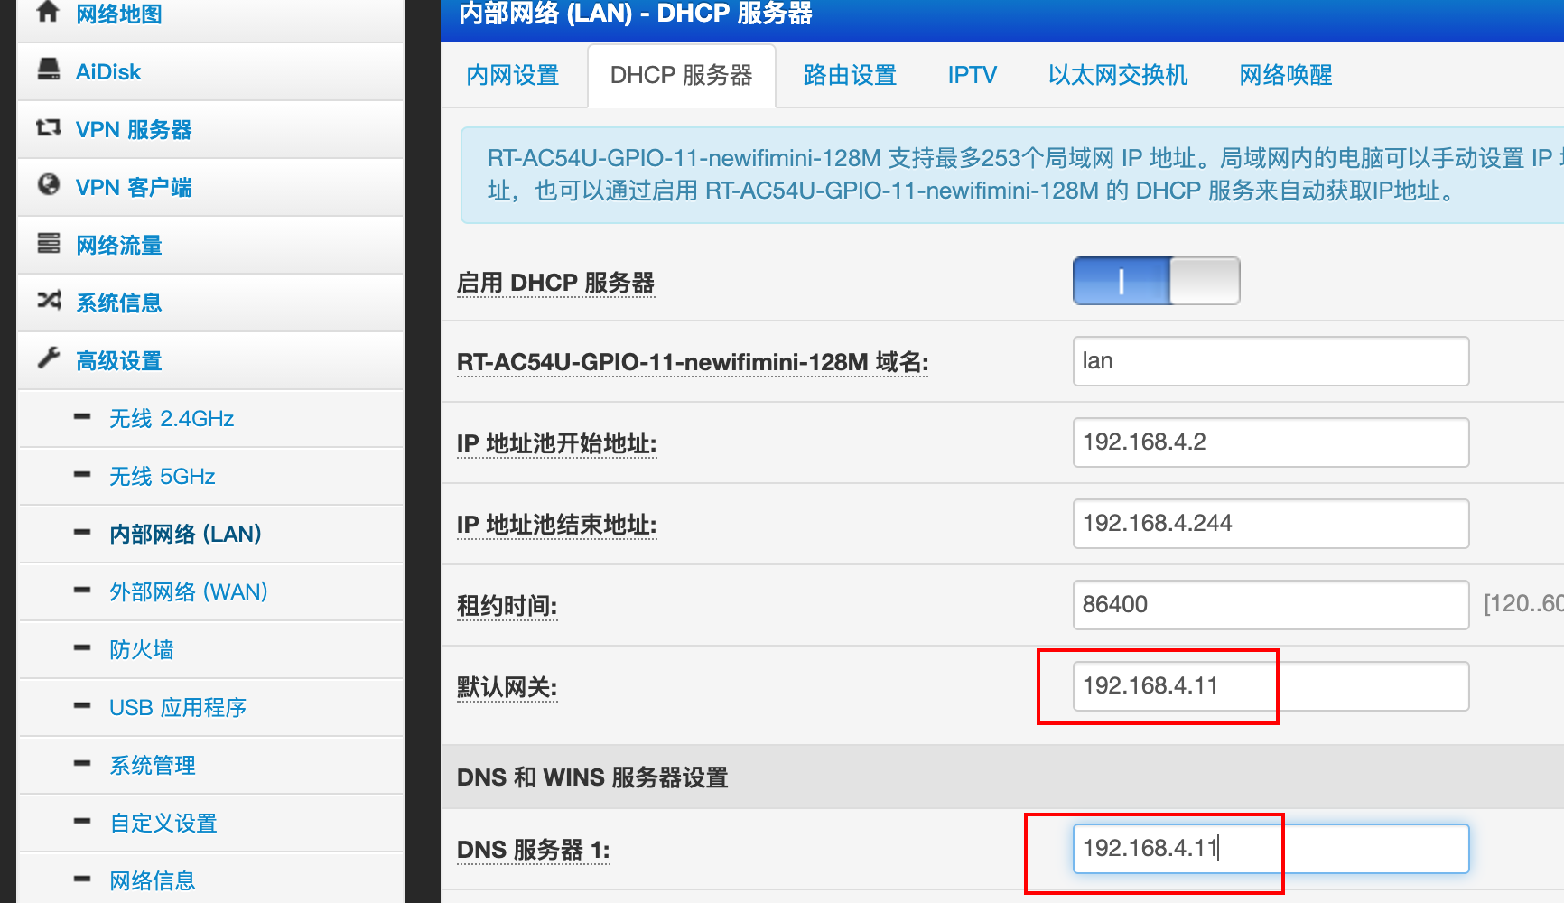Select the IPTV tab

click(x=972, y=75)
